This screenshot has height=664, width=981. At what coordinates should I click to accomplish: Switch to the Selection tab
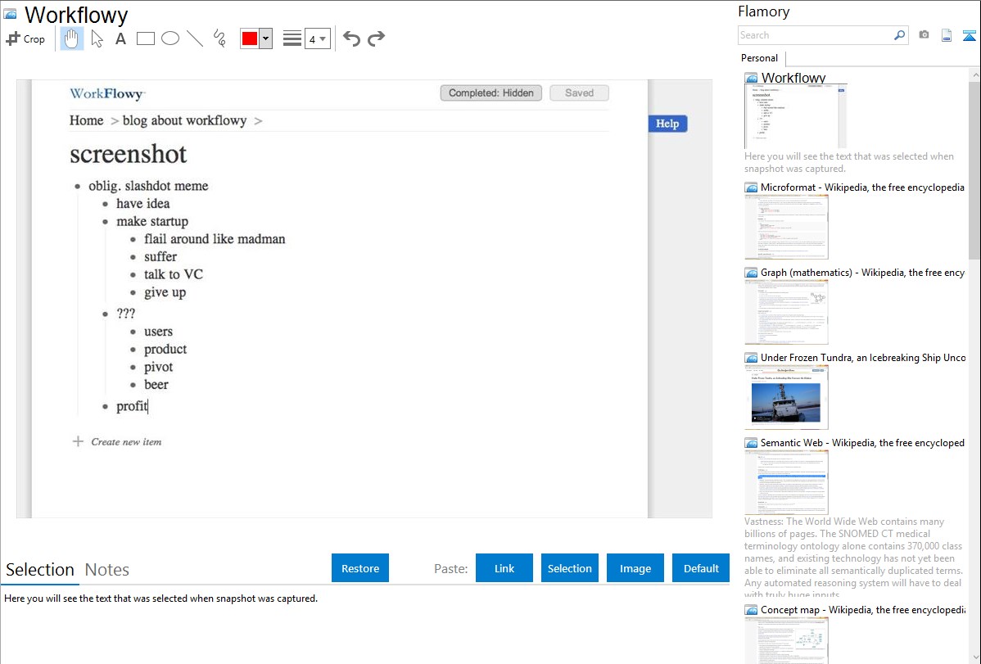[x=40, y=570]
